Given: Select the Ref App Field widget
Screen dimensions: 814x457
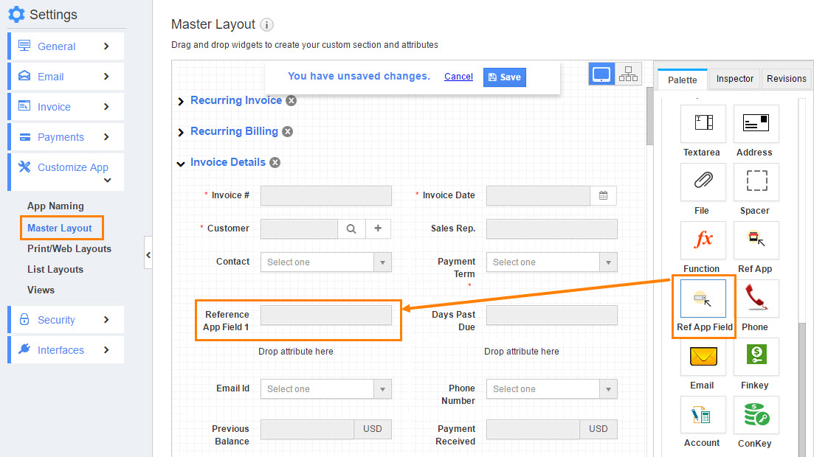Looking at the screenshot, I should coord(703,299).
